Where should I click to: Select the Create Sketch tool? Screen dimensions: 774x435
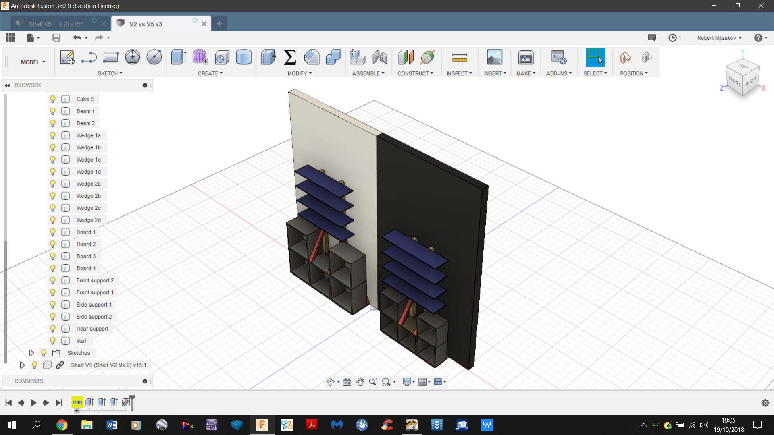[x=67, y=58]
